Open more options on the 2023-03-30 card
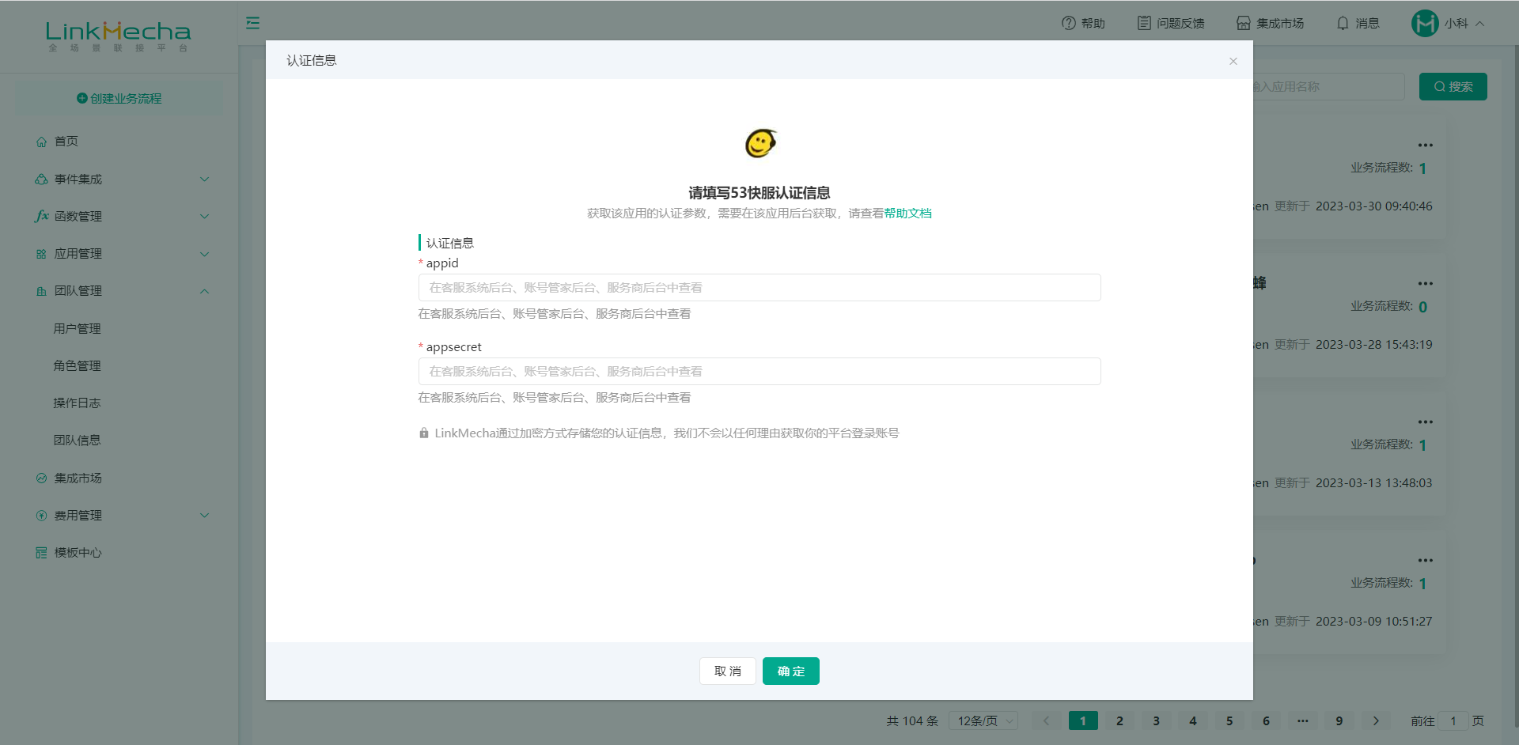This screenshot has width=1519, height=745. tap(1426, 146)
